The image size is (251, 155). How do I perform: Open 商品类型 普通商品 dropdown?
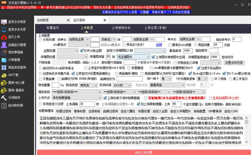point(167,85)
